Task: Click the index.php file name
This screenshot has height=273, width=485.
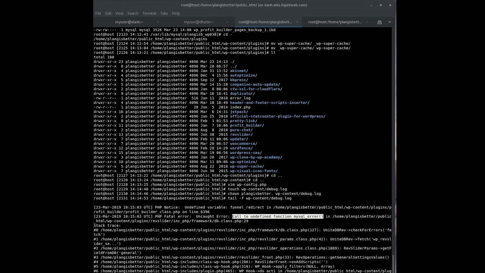Action: point(240,107)
